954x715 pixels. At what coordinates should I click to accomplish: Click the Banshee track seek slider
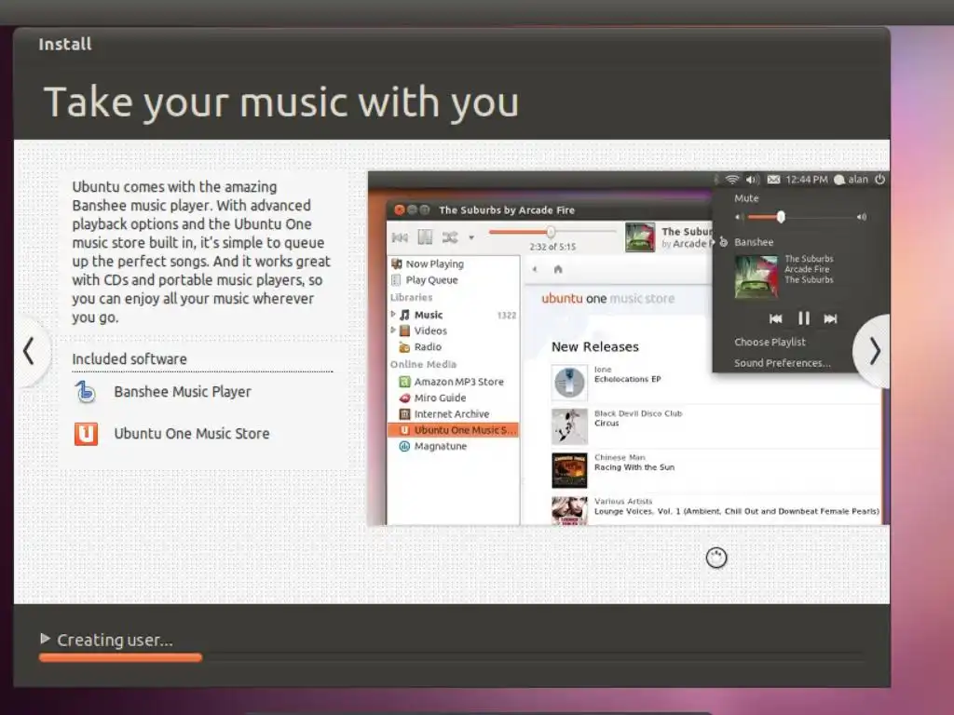(552, 232)
